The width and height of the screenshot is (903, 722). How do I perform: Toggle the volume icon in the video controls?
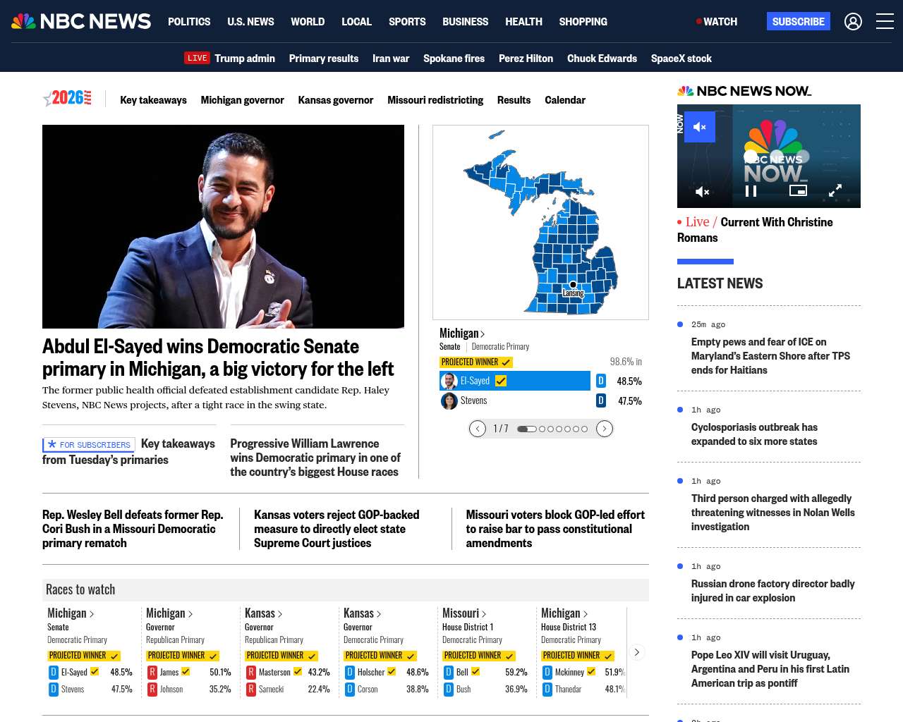(702, 191)
